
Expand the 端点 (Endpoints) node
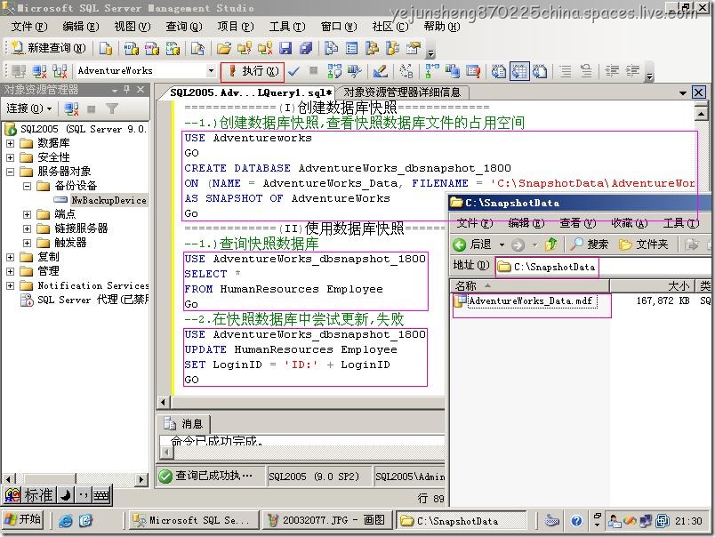point(27,214)
